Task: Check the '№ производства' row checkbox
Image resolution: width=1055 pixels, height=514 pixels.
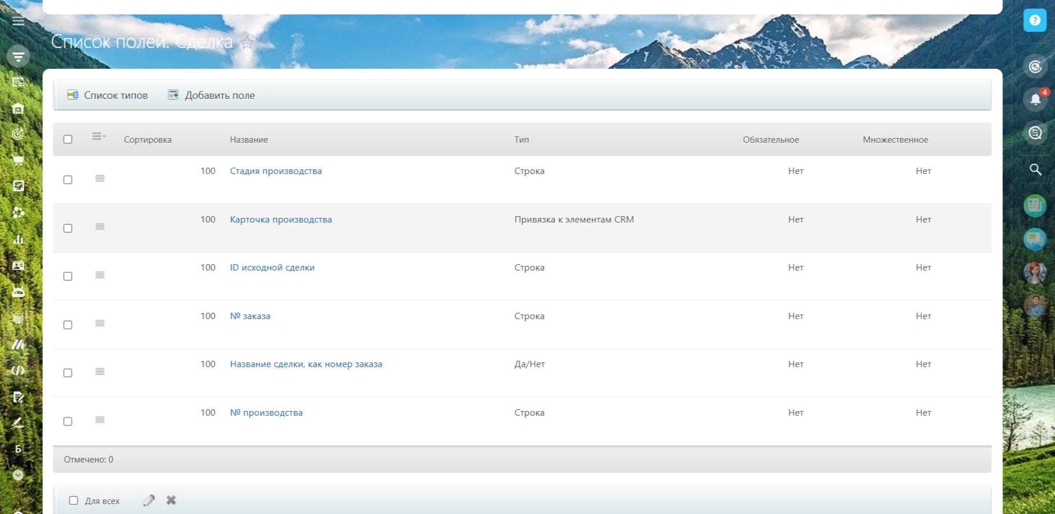Action: tap(68, 421)
